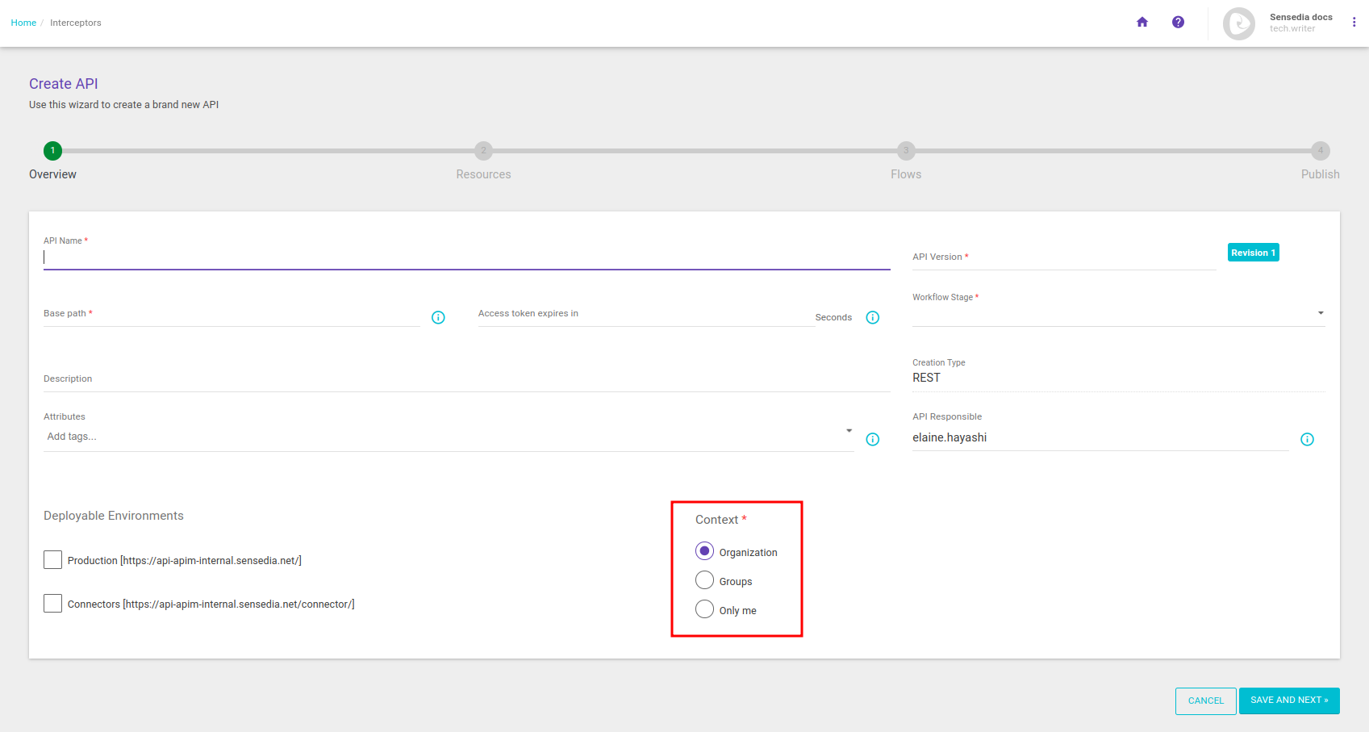Select the Groups context option

[704, 579]
